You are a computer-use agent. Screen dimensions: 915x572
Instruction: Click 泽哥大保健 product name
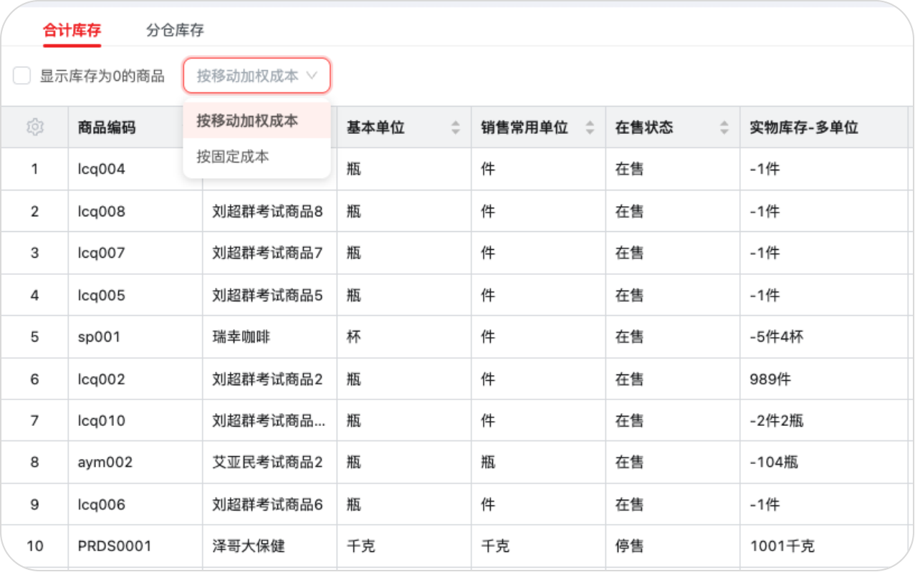click(249, 546)
